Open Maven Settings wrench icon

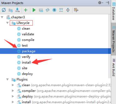tap(76, 10)
